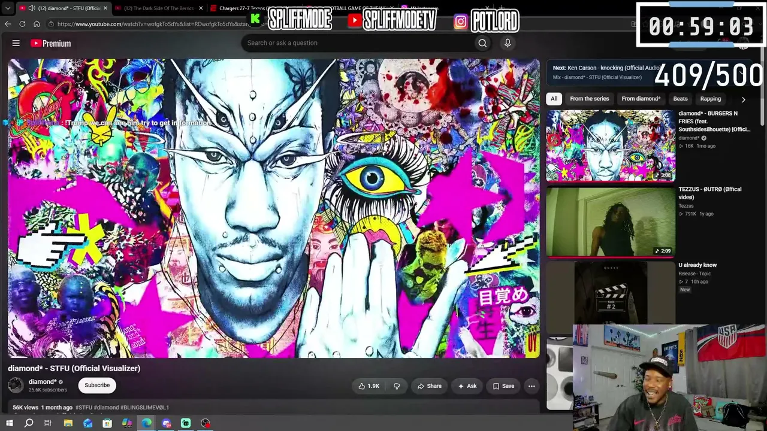
Task: Close The Dark Side Of The Berrics tab
Action: [x=201, y=8]
